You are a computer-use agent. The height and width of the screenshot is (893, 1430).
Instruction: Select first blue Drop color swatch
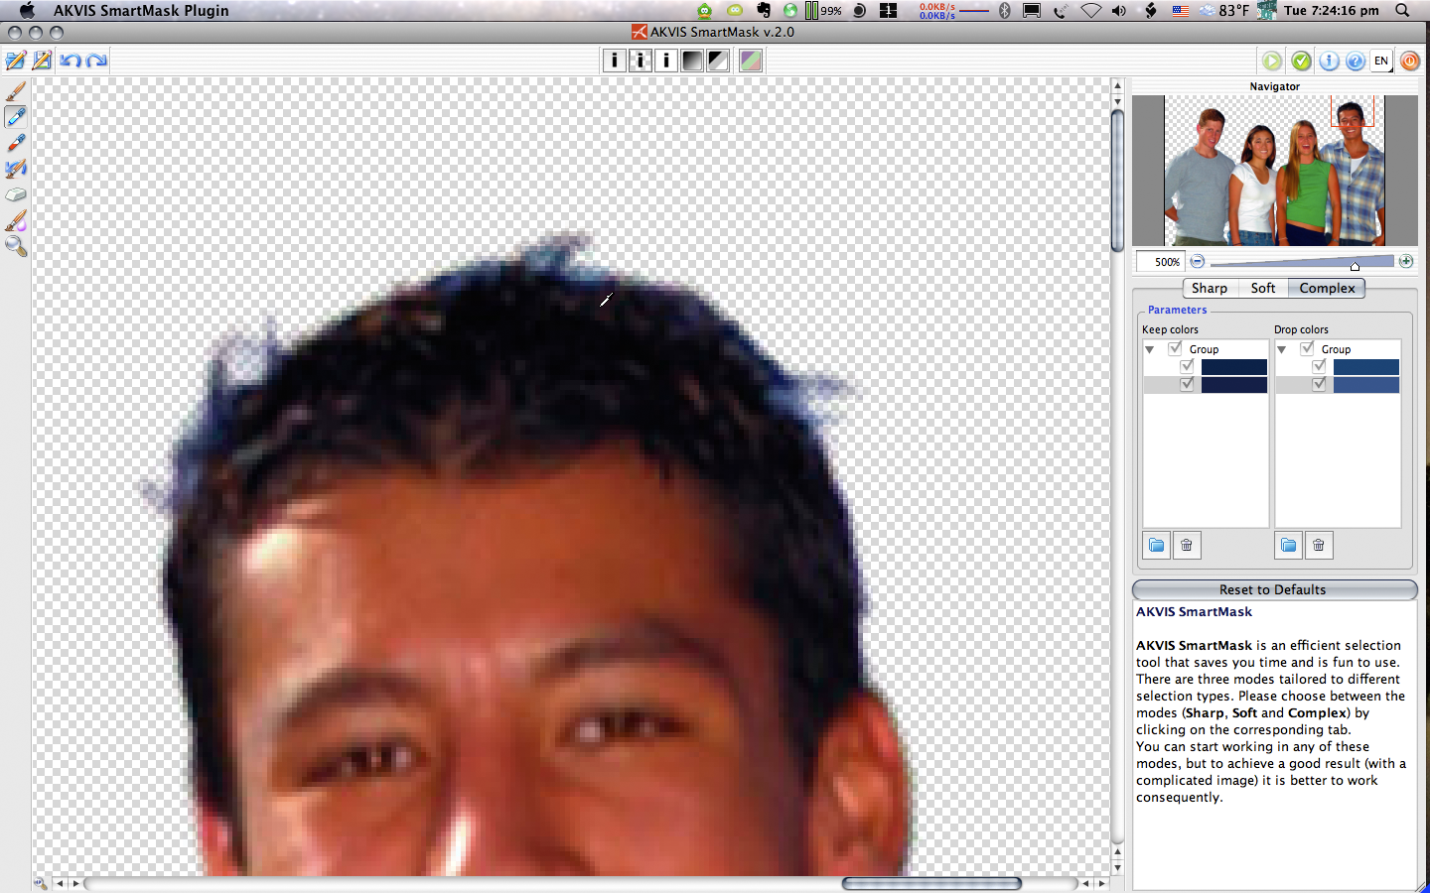coord(1366,367)
